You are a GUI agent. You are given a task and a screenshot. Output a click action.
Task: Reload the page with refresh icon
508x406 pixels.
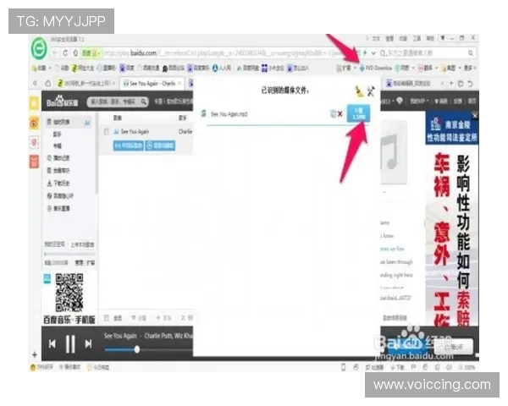coord(65,52)
